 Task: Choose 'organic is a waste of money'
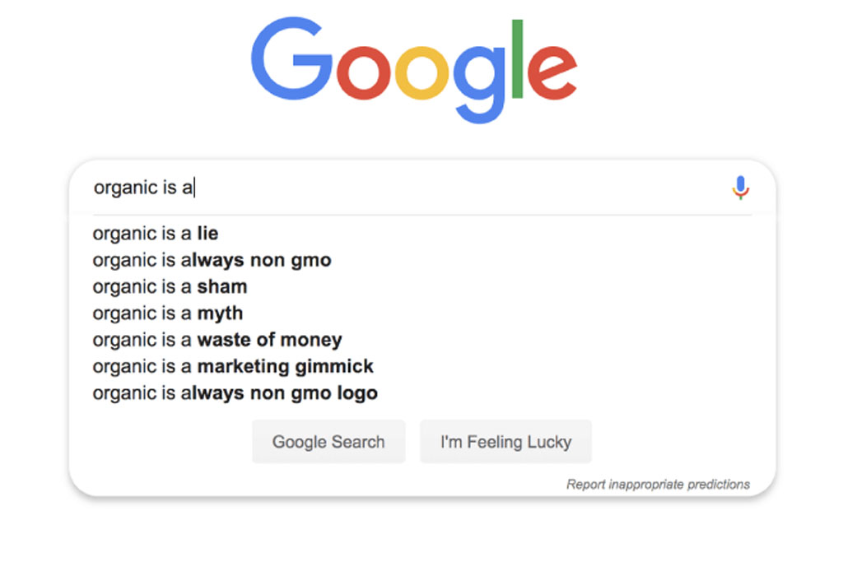pyautogui.click(x=217, y=339)
